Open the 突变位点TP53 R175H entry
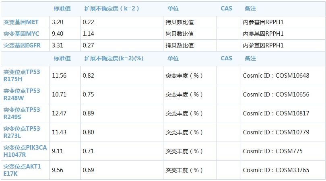 point(22,76)
